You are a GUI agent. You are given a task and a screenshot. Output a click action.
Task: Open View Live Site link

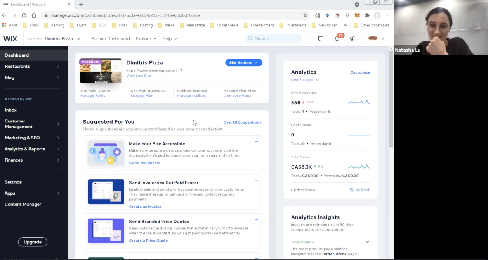click(x=139, y=76)
